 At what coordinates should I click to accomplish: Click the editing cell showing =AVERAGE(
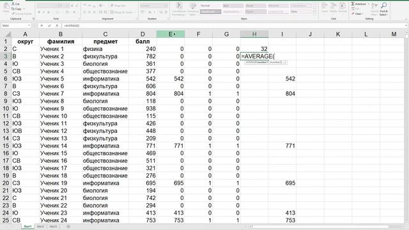(258, 56)
